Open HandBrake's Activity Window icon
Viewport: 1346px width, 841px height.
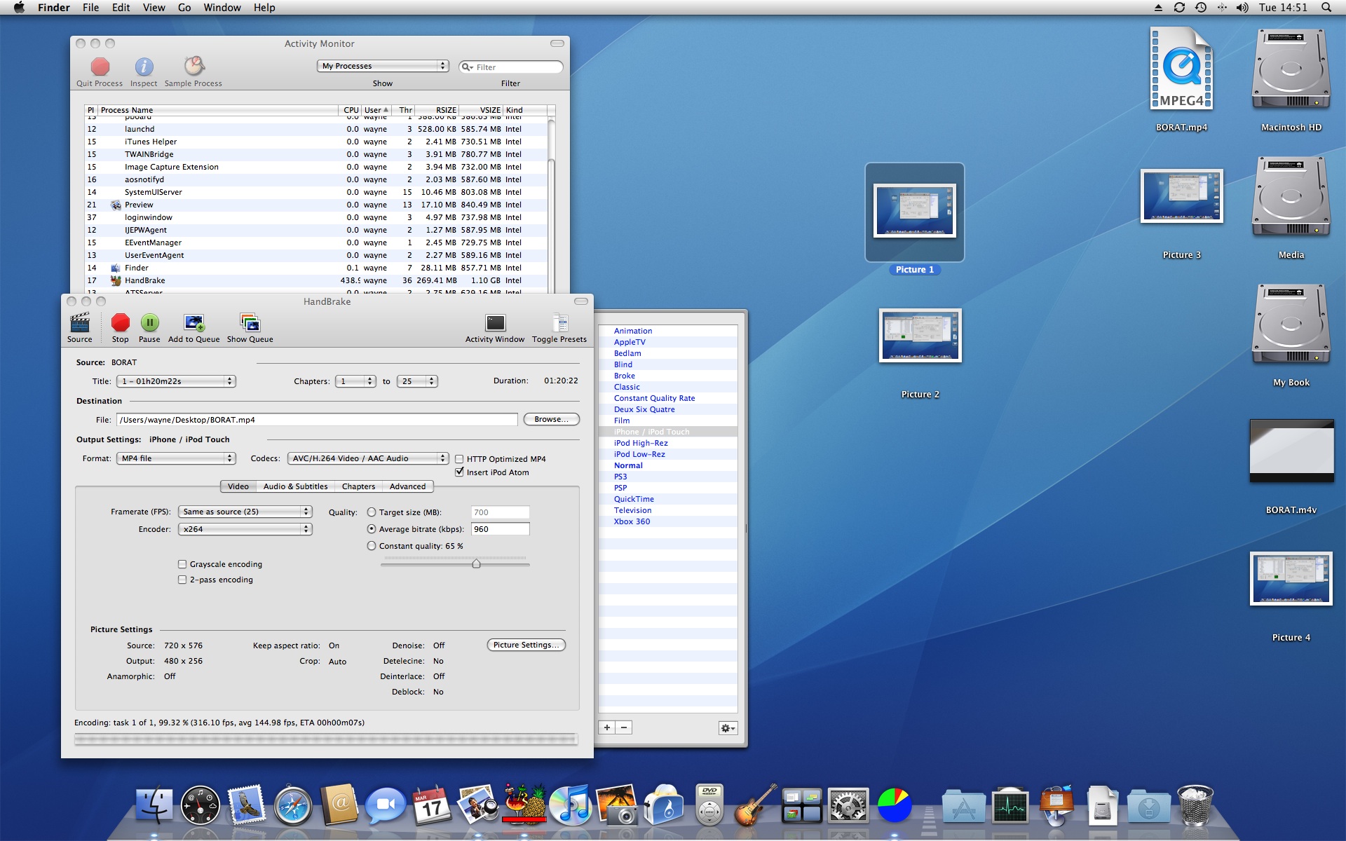[495, 323]
